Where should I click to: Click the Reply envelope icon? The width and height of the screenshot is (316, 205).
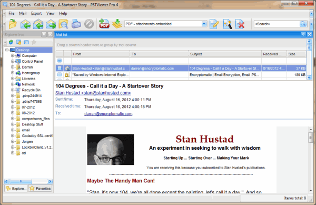[x=25, y=24]
